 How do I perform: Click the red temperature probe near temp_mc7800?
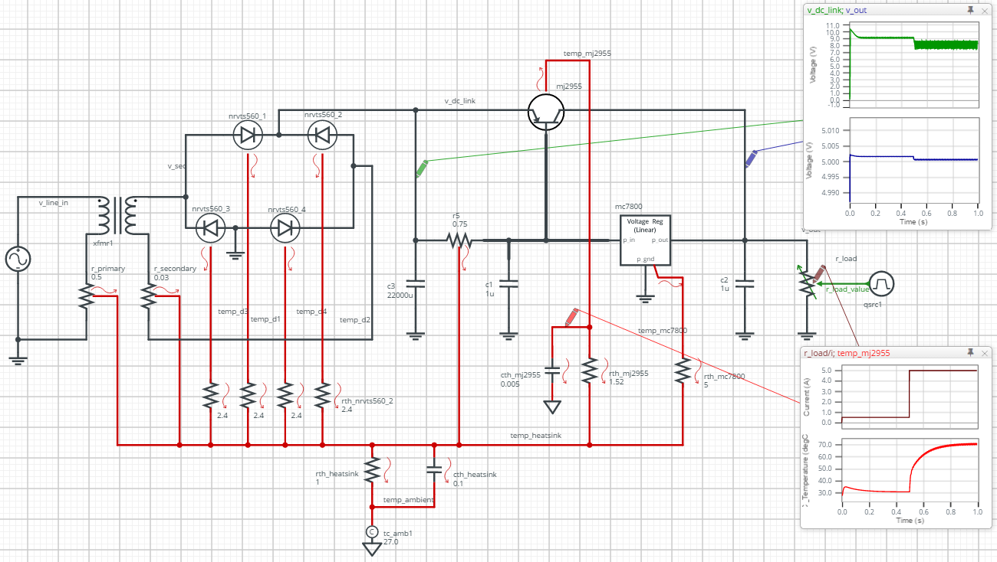coord(571,316)
